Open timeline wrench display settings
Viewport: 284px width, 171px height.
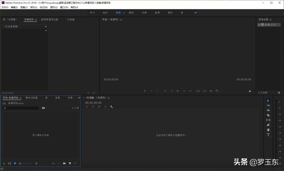click(111, 107)
